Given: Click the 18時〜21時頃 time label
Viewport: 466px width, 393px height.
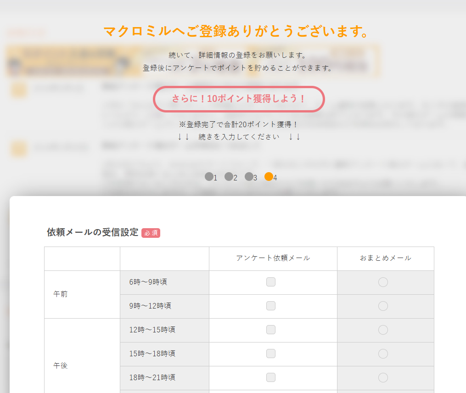Looking at the screenshot, I should [x=152, y=377].
